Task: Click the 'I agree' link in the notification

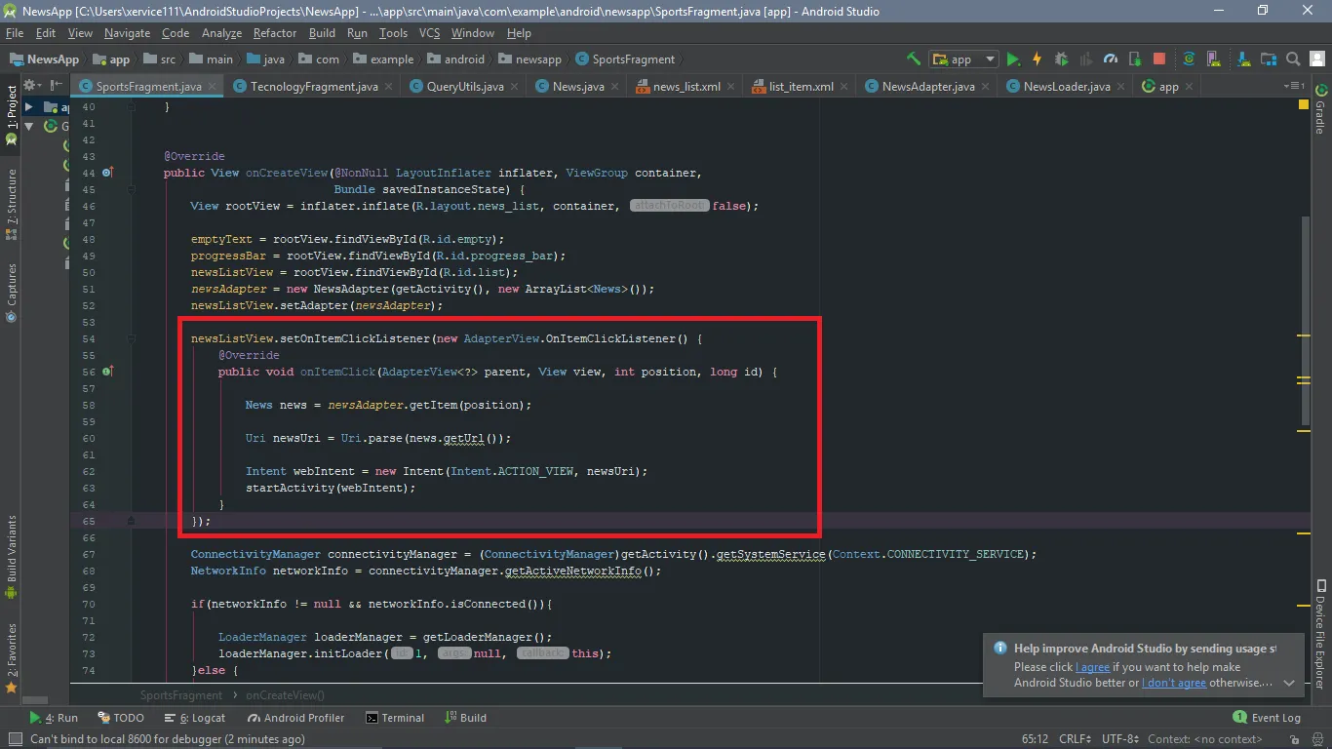Action: (x=1092, y=667)
